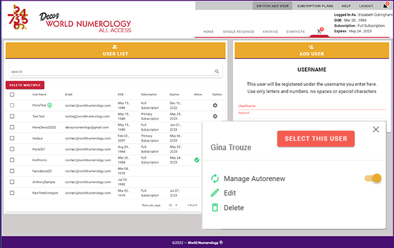Click the Delete Multiple button

25,85
